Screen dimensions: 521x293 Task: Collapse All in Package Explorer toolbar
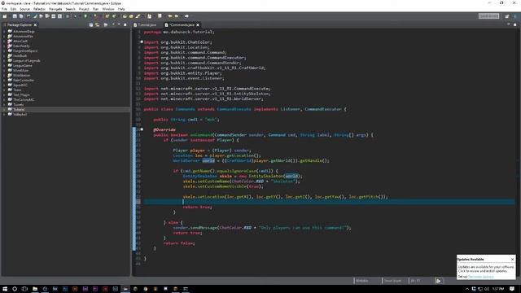(91, 25)
